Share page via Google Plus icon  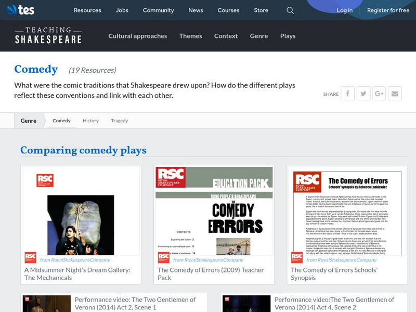379,94
